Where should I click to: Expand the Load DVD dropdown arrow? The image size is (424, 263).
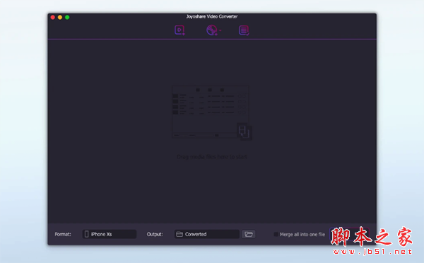220,30
